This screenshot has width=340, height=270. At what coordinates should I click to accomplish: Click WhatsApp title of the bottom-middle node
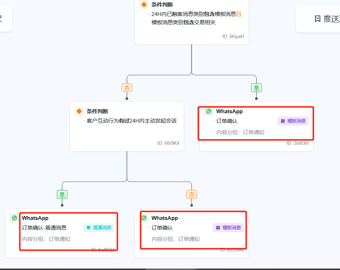(x=165, y=218)
